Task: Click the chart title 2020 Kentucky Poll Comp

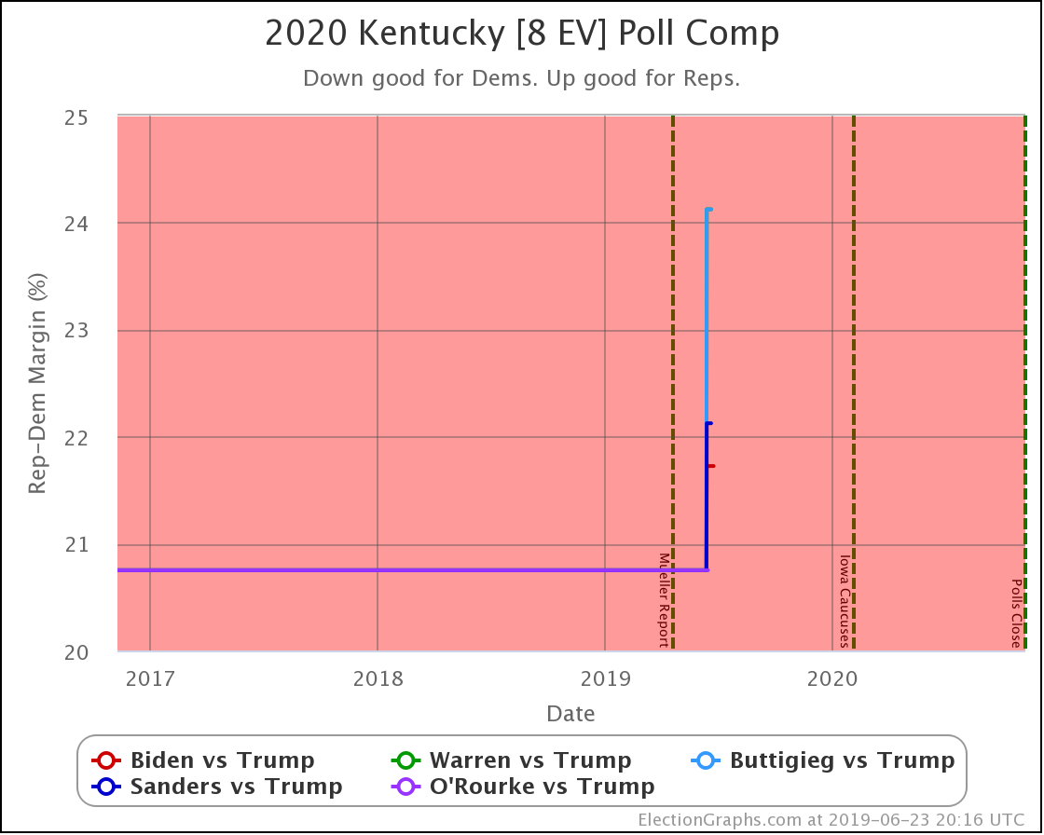Action: (x=522, y=34)
